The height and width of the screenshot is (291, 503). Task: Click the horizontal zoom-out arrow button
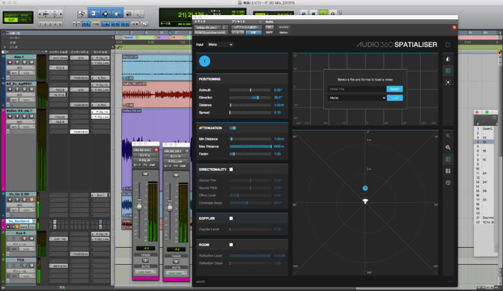coord(40,14)
